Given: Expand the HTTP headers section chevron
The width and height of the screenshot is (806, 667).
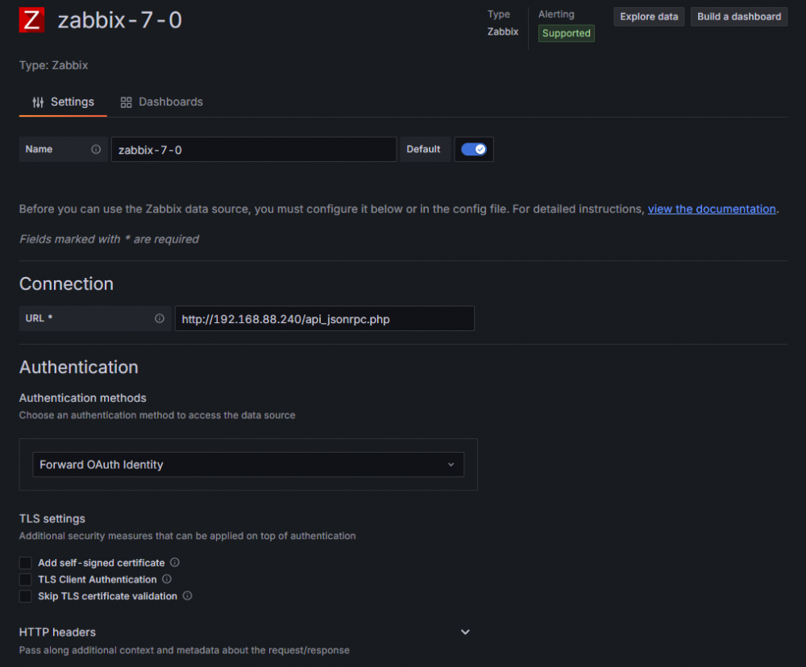Looking at the screenshot, I should (x=465, y=632).
